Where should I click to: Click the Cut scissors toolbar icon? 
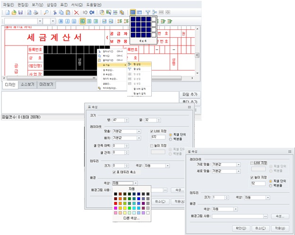point(55,12)
